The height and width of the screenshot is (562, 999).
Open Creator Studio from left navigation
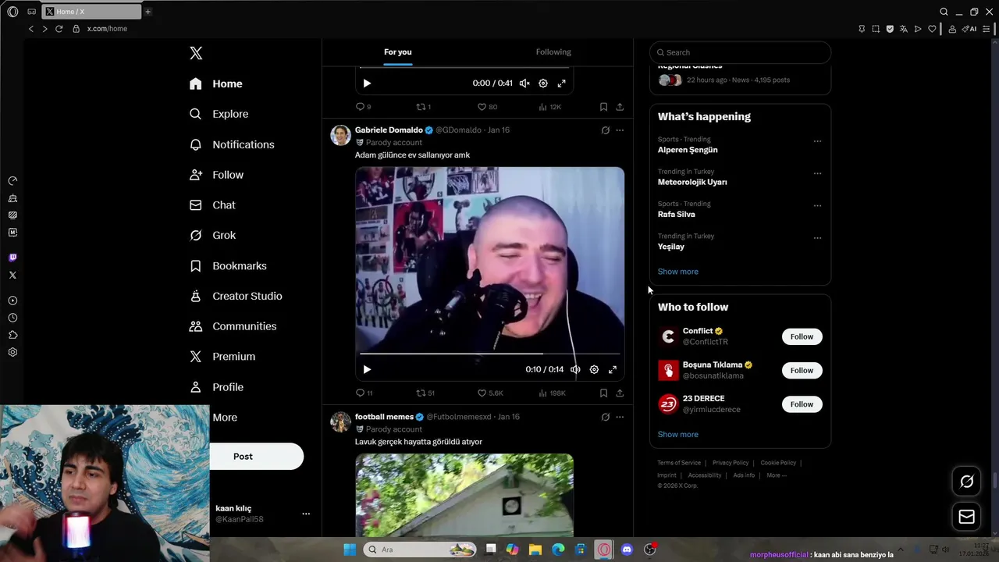tap(236, 296)
